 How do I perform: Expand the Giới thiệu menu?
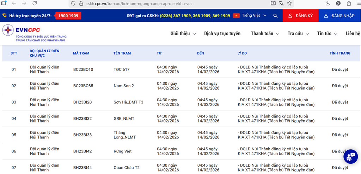(183, 34)
